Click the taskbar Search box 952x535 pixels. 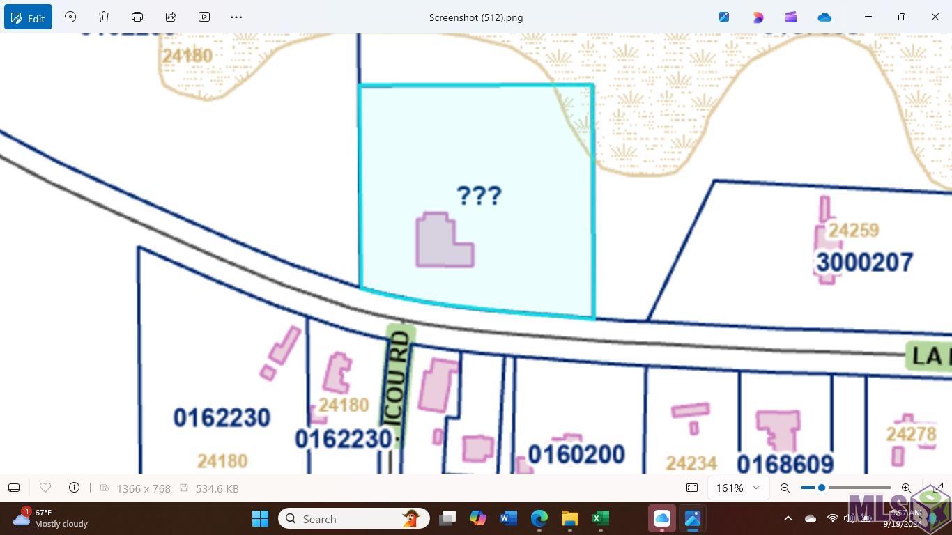tap(354, 518)
